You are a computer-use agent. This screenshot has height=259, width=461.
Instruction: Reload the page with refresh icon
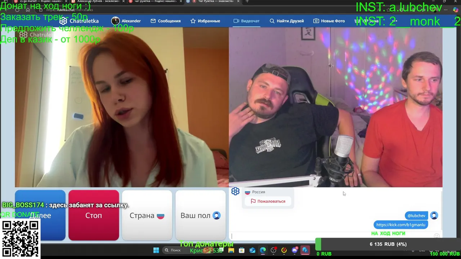17,10
